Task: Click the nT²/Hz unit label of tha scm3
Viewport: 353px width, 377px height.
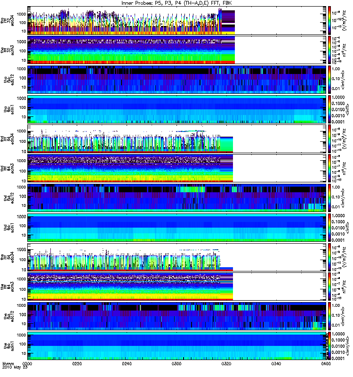Action: click(344, 50)
